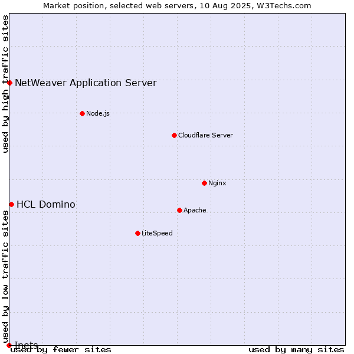Select the Inets label text

point(26,345)
